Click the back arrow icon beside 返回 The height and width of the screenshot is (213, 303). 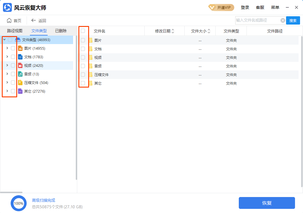pyautogui.click(x=33, y=20)
